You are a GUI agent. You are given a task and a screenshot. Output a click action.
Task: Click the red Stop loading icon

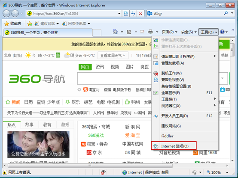tap(140, 14)
